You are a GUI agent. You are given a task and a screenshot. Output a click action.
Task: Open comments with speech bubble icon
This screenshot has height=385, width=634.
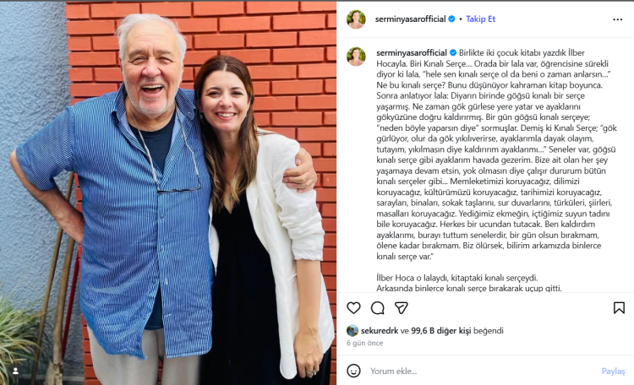coord(377,308)
